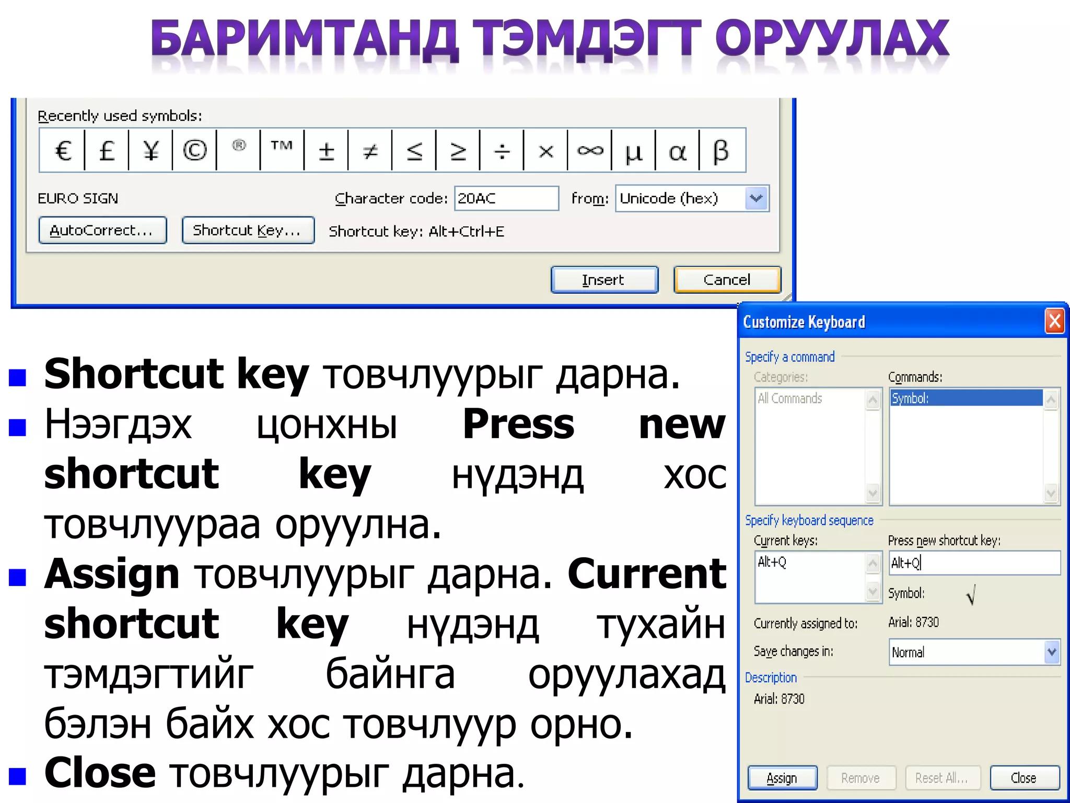Image resolution: width=1070 pixels, height=803 pixels.
Task: Select the not-equal symbol
Action: 370,151
